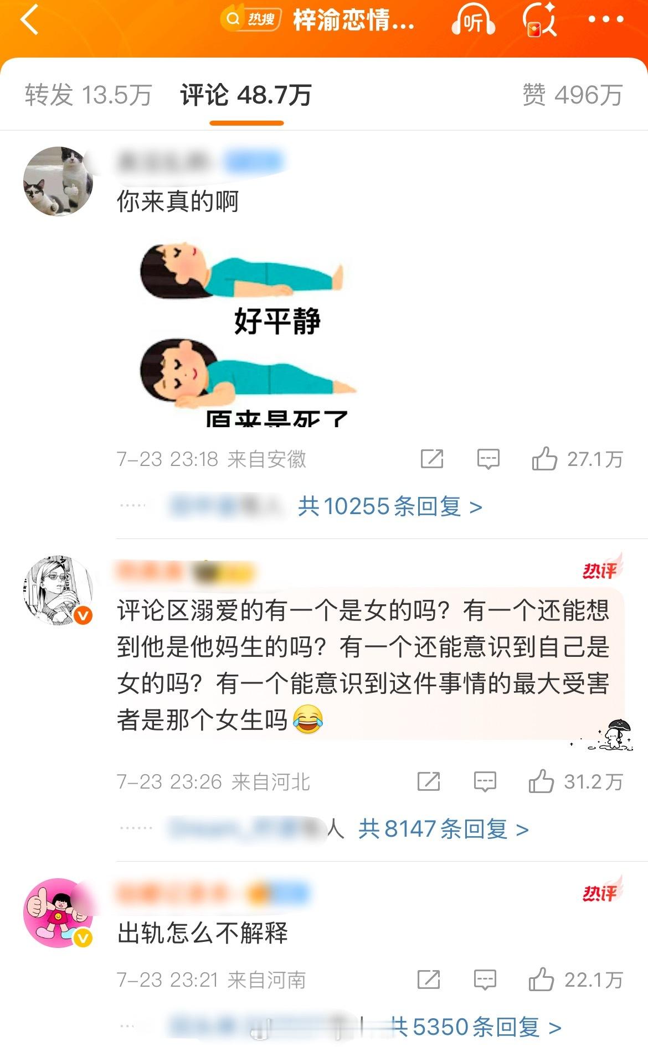The width and height of the screenshot is (648, 1047).
Task: Expand the 共8147条回复 replies
Action: [x=444, y=829]
